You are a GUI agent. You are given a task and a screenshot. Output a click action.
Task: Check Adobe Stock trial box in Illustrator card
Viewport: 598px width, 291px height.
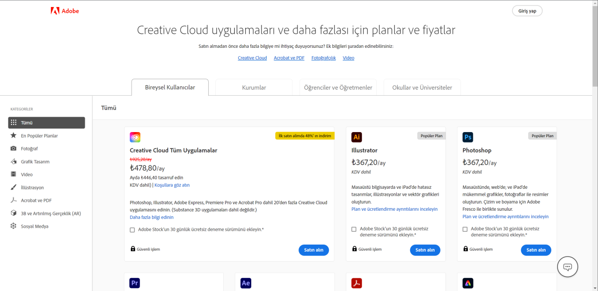click(x=354, y=229)
